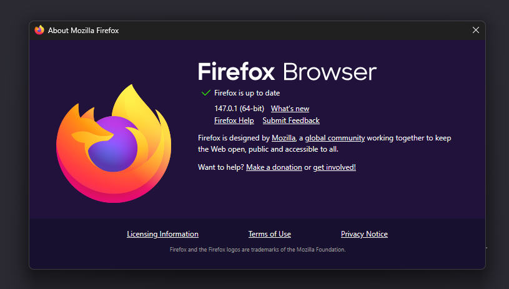This screenshot has height=289, width=509.
Task: Click the Firefox Browser heading
Action: (x=287, y=72)
